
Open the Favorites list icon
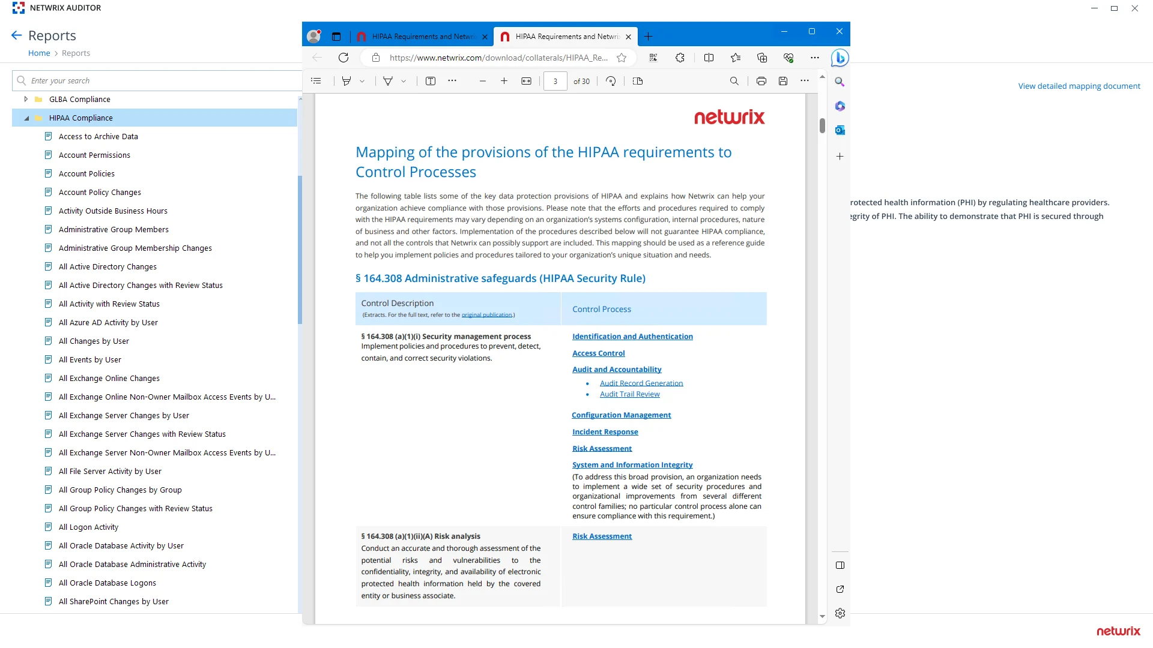click(x=736, y=58)
